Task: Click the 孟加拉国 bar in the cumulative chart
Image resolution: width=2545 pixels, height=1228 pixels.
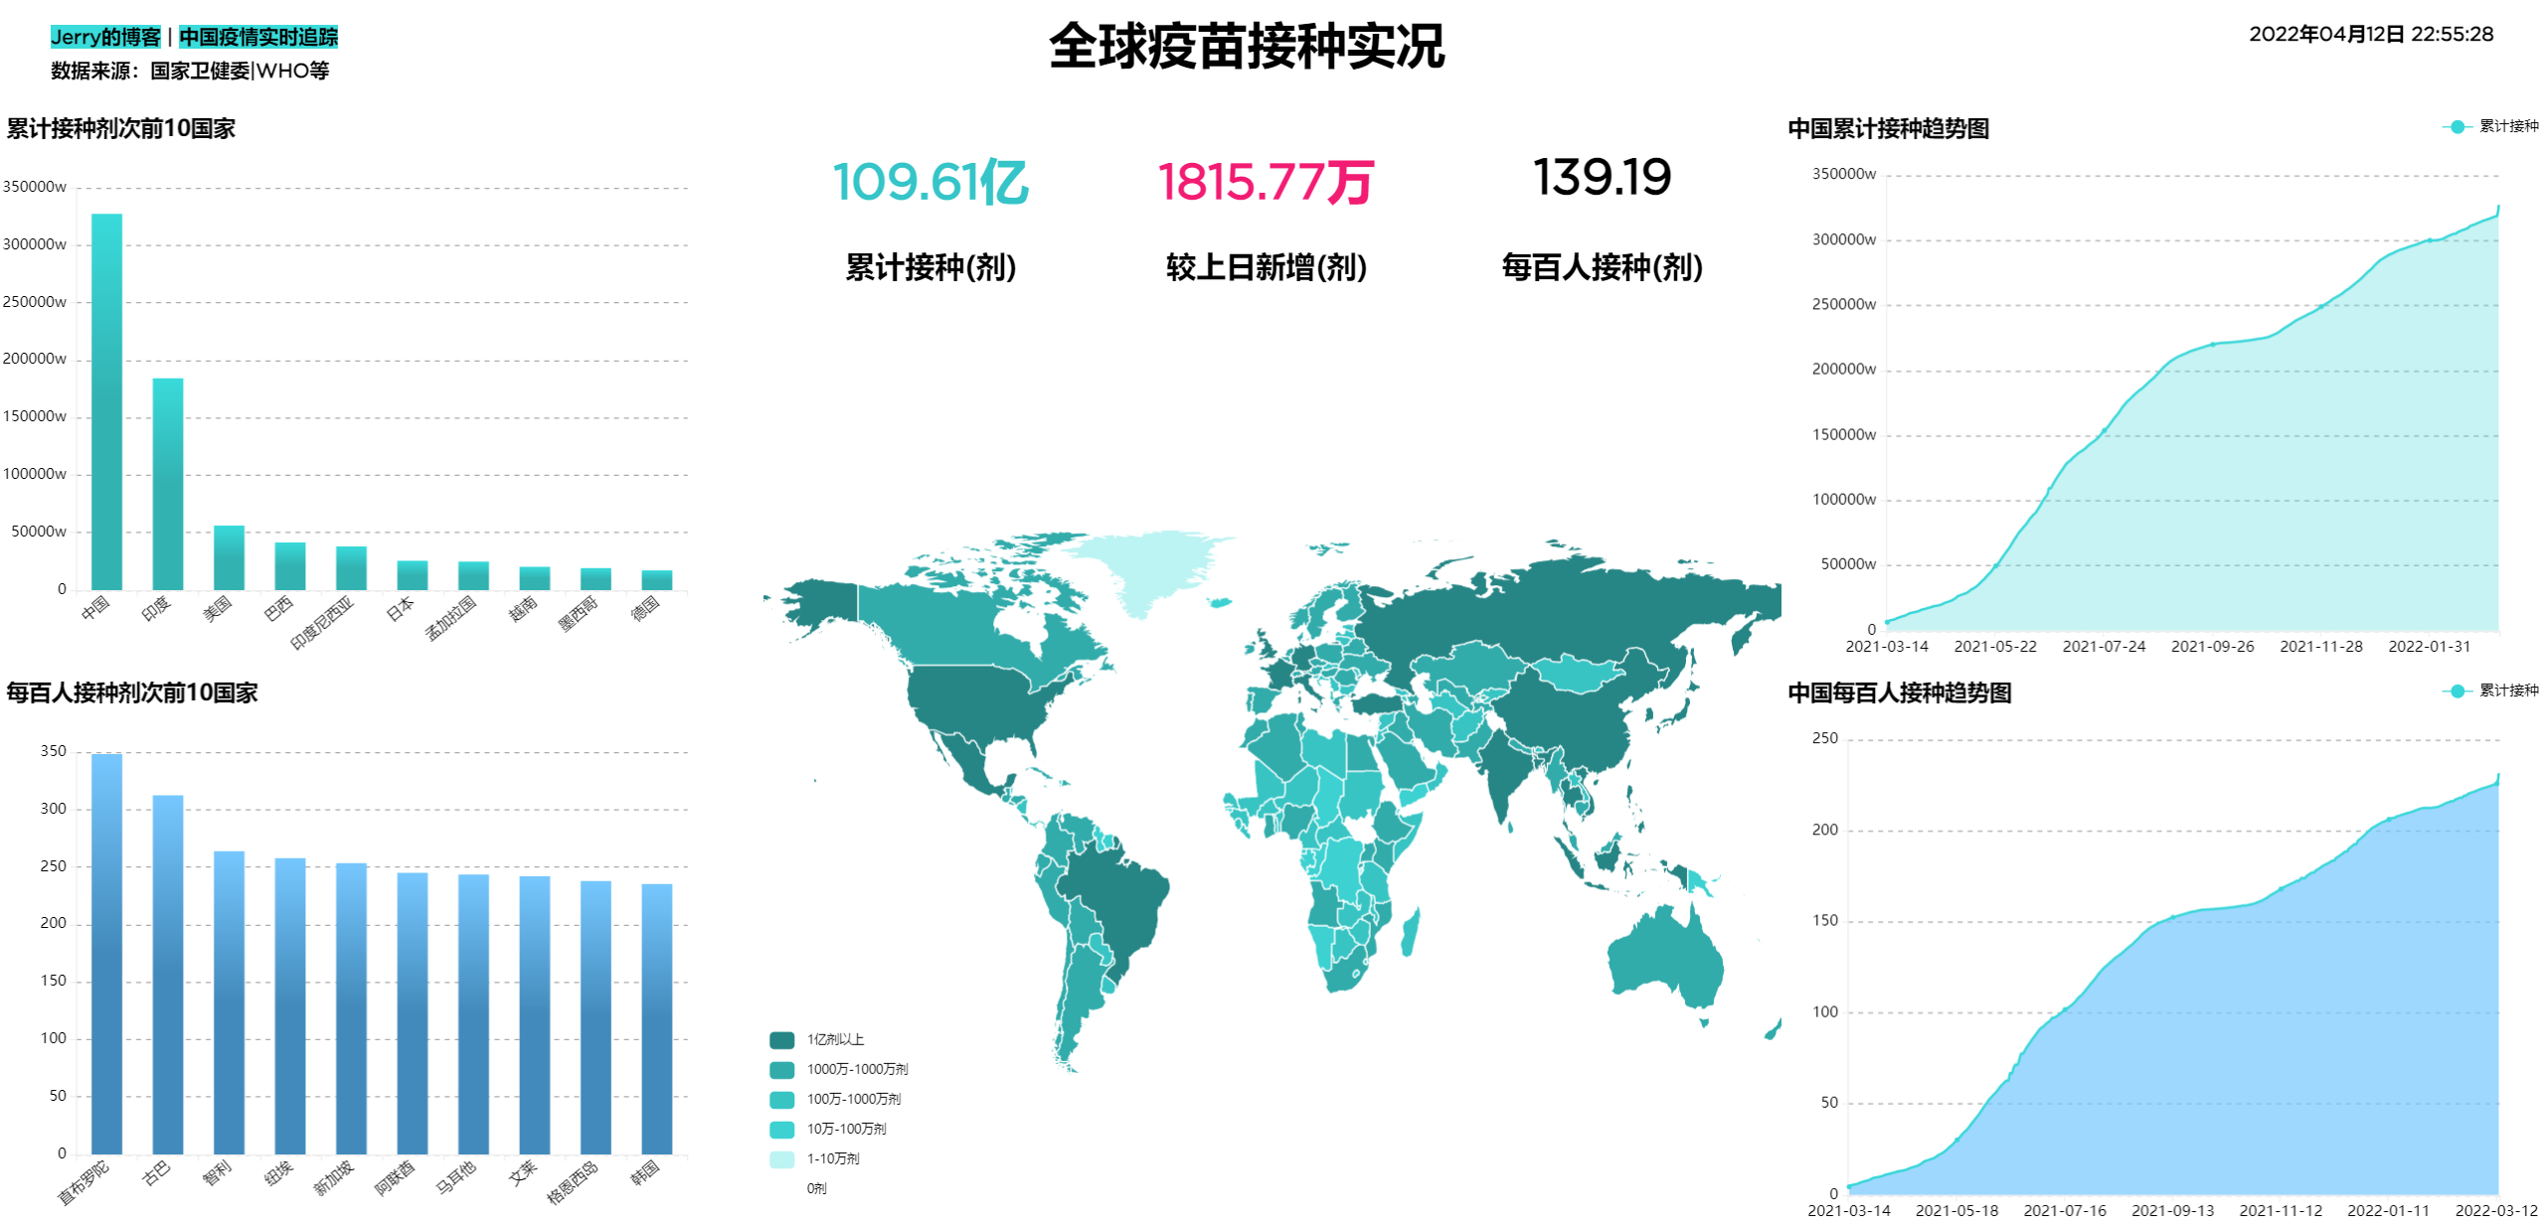Action: tap(473, 575)
